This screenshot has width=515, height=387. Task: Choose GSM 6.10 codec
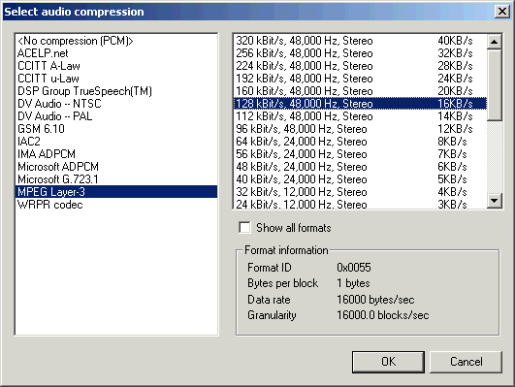coord(116,129)
